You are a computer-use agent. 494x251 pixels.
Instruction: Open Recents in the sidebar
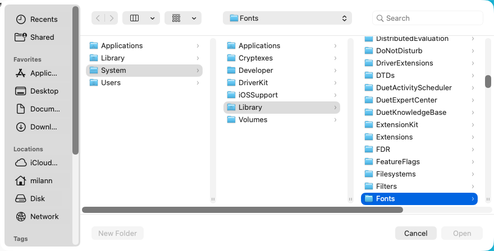tap(36, 19)
